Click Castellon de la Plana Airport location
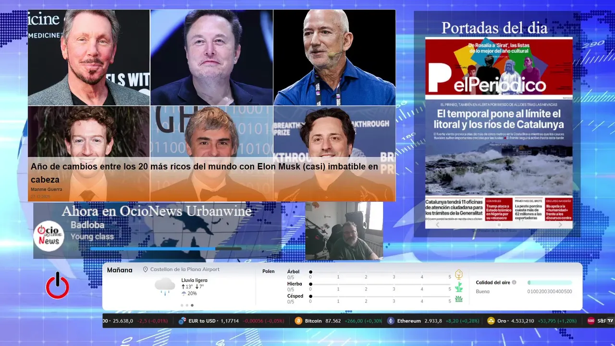 [x=184, y=270]
